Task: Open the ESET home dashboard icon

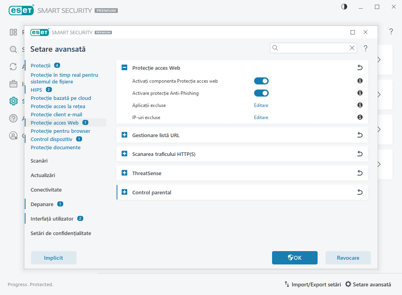Action: coord(13,32)
